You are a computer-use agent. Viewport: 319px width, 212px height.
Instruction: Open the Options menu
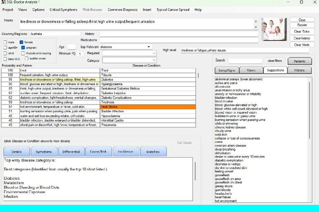coord(38,10)
